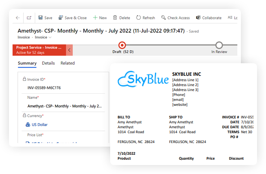Click the lock icon beside Invoice ID
Viewport: 266px width, 174px height.
point(25,79)
